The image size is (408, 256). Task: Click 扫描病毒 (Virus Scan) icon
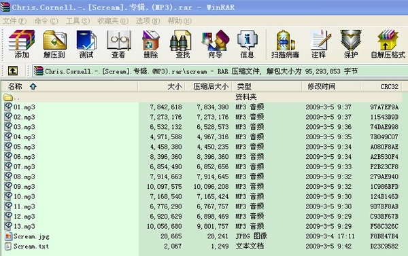pos(285,43)
